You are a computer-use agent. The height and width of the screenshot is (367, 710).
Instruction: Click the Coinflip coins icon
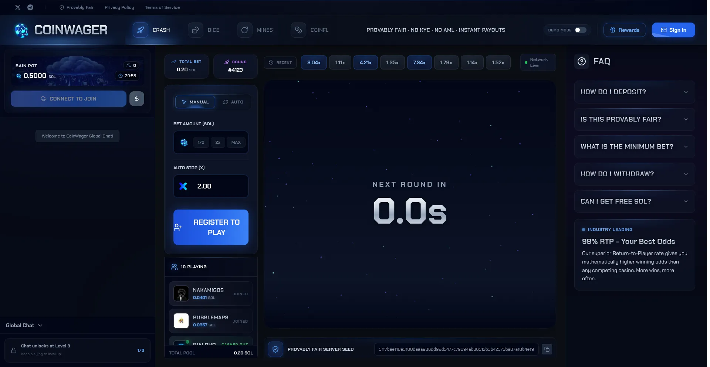pyautogui.click(x=298, y=30)
